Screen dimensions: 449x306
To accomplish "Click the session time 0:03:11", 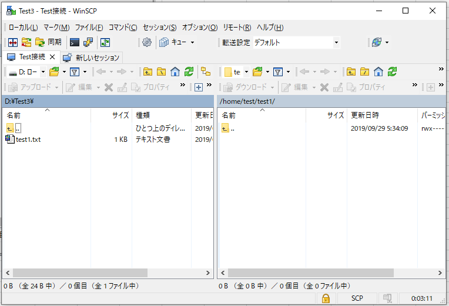I will [x=422, y=298].
